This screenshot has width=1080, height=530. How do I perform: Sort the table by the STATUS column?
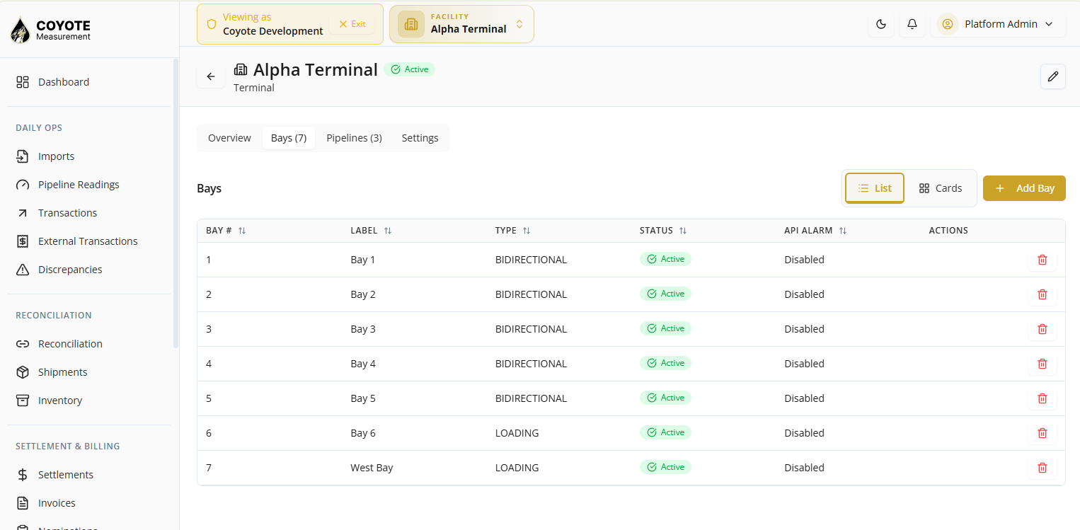[663, 231]
